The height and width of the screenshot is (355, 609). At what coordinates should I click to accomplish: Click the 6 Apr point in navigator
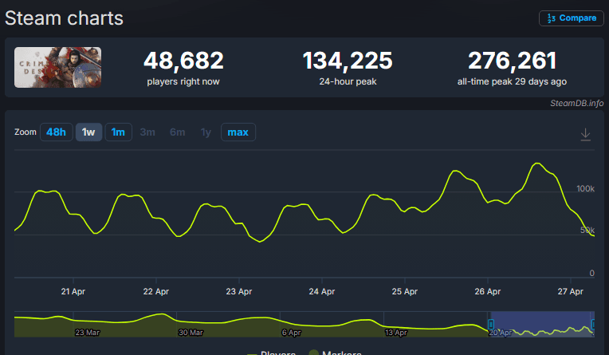tap(291, 333)
